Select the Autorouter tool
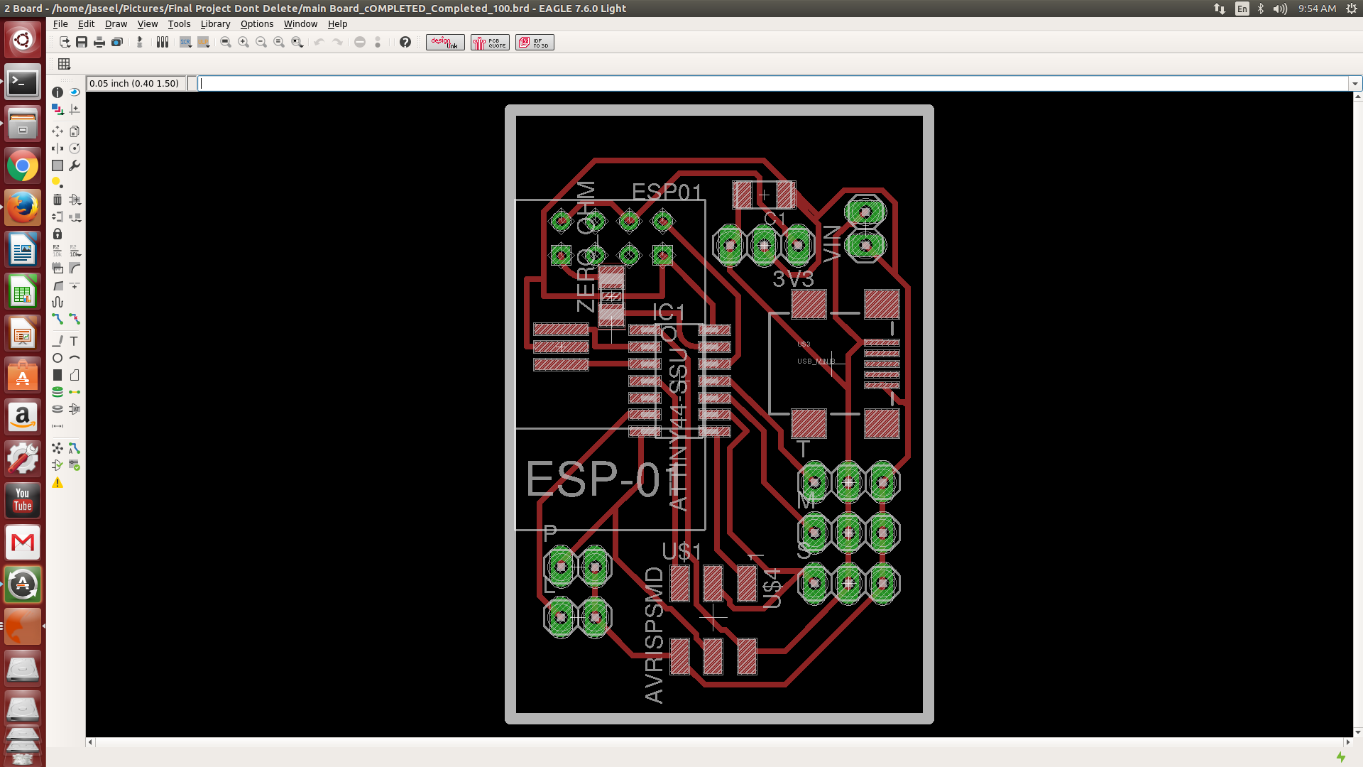This screenshot has width=1363, height=767. click(x=75, y=448)
